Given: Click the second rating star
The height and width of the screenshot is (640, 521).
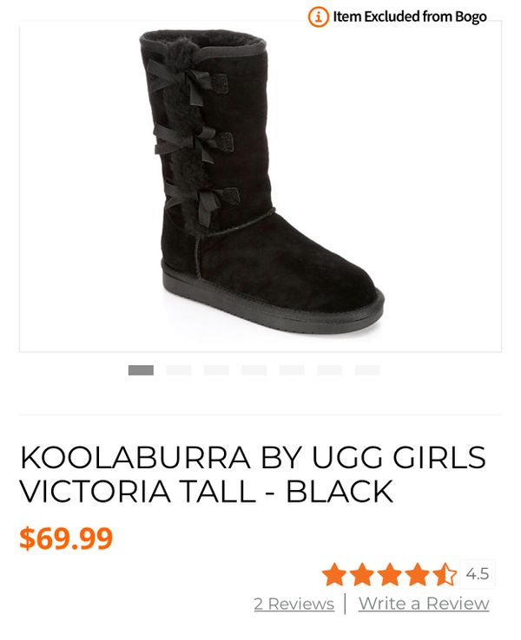Looking at the screenshot, I should 362,574.
